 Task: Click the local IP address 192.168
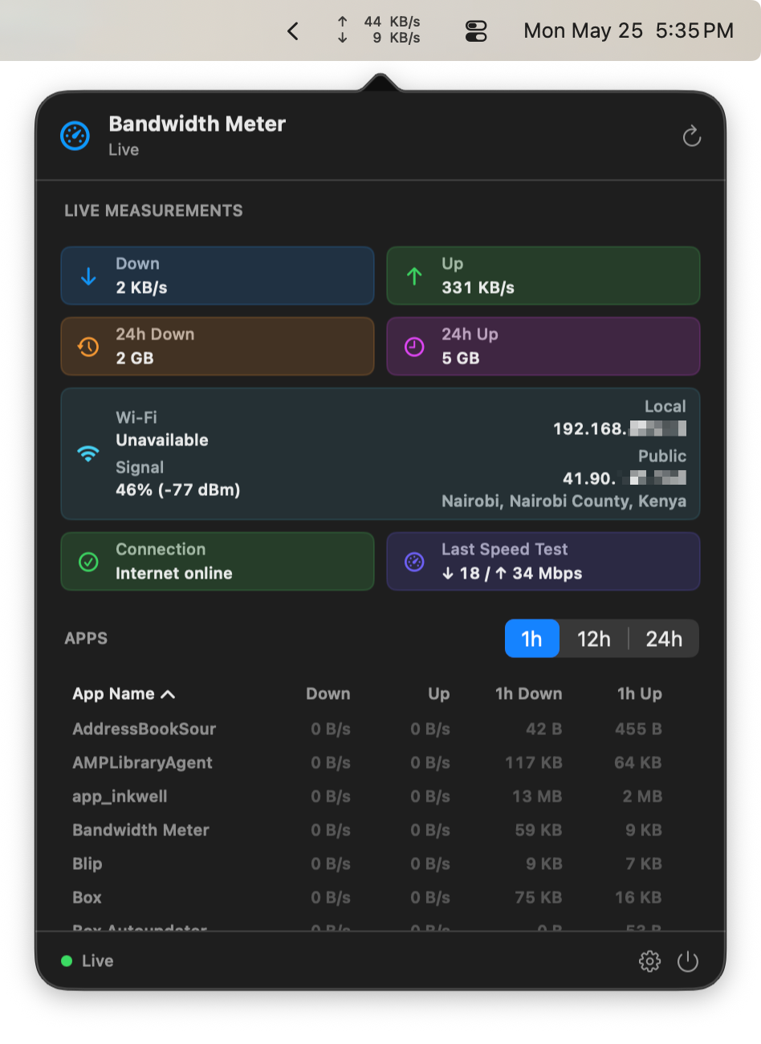click(620, 429)
